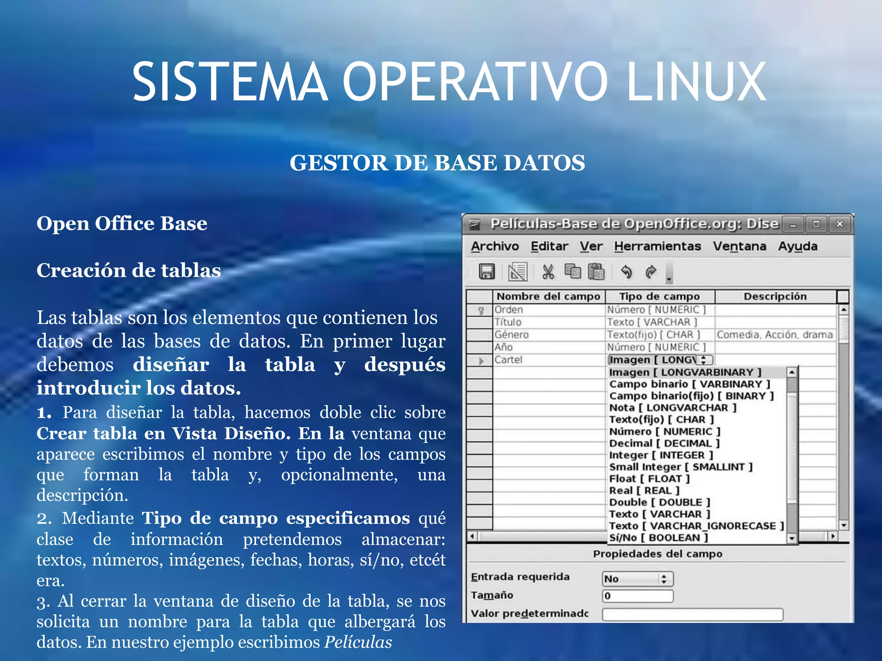Click the Undo arrow icon

coord(627,272)
